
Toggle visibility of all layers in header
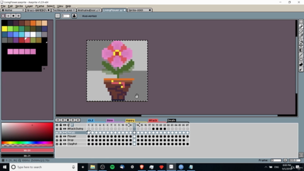(57, 125)
